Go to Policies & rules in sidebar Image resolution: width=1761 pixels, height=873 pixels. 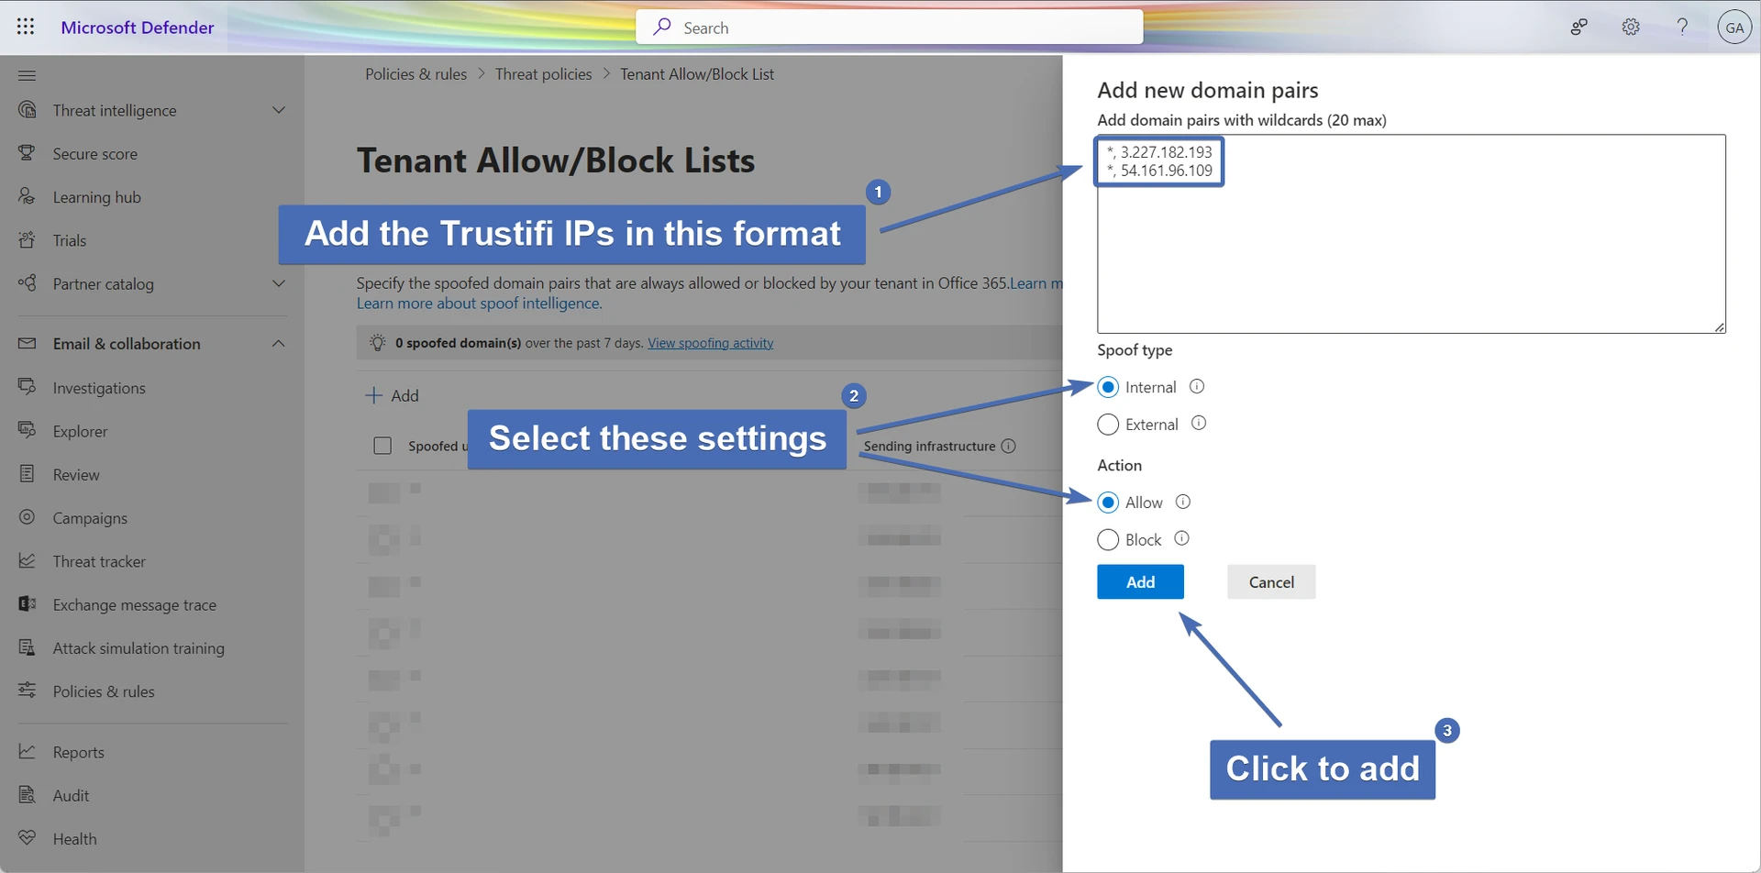coord(104,691)
